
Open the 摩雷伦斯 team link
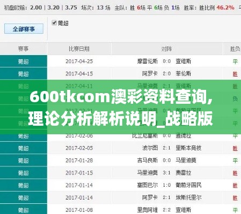tap(148, 62)
